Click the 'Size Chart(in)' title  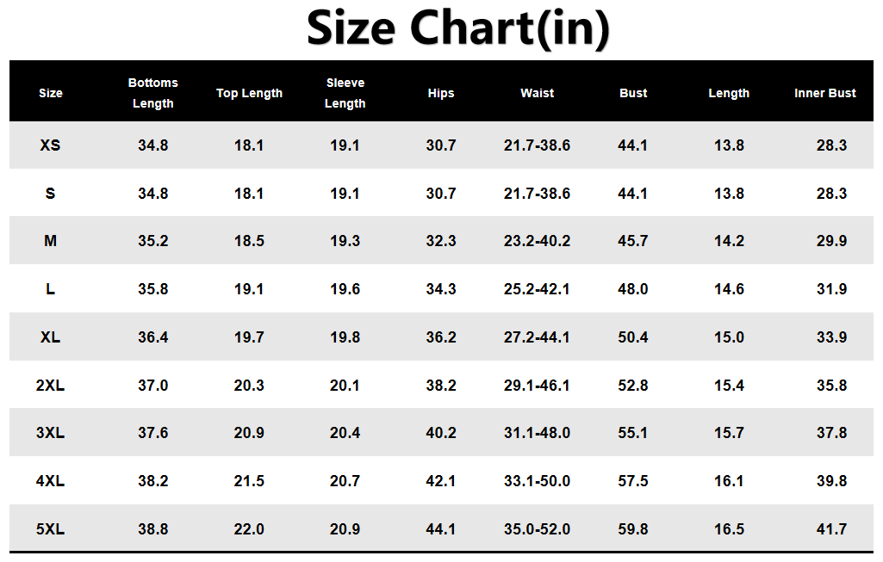tap(457, 28)
